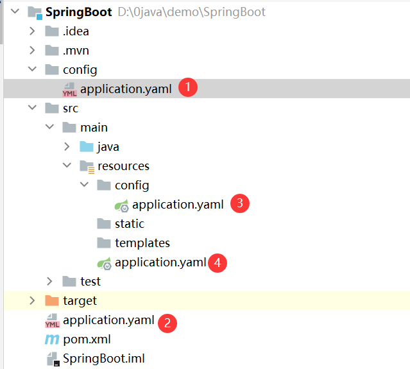Click Spring leaf icon of application.yaml under templates

click(x=105, y=263)
